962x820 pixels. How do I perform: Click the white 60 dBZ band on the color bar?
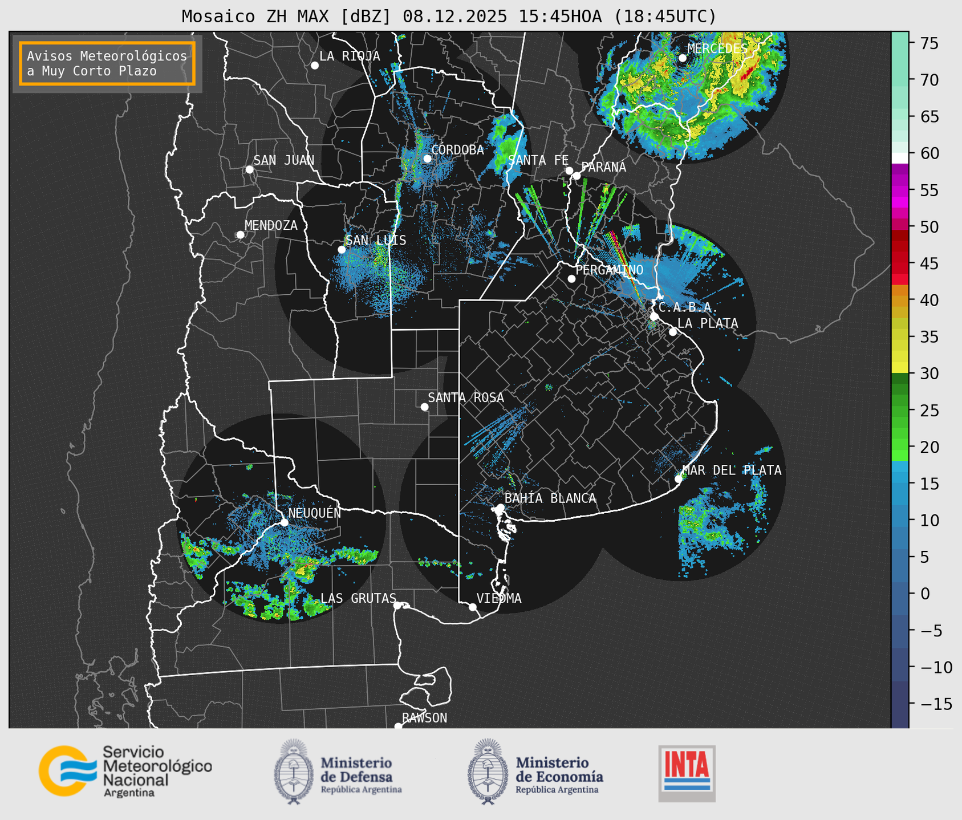coord(900,158)
